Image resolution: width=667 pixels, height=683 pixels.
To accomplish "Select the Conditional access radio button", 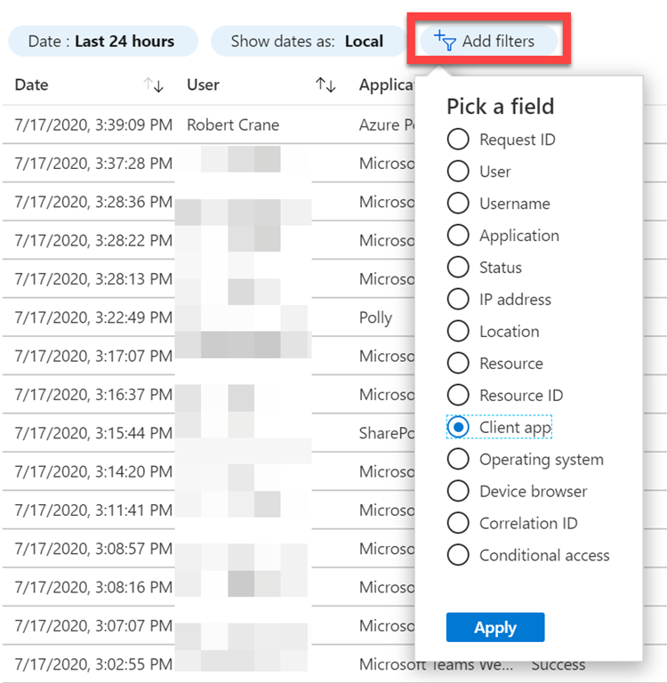I will click(x=458, y=556).
